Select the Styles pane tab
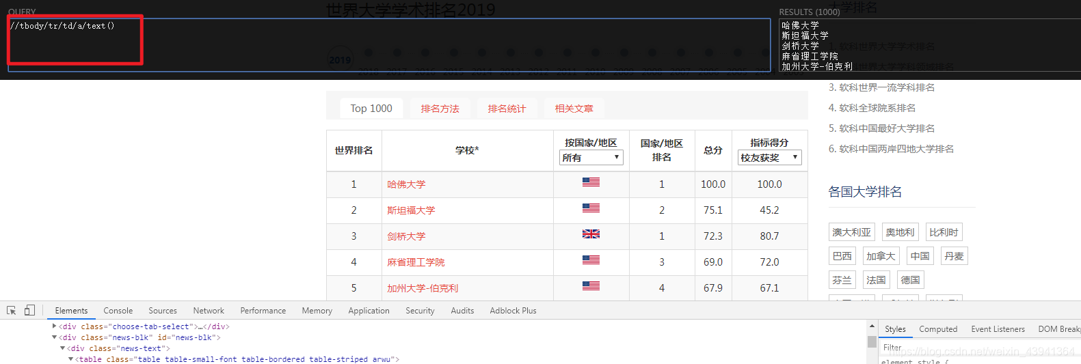The image size is (1081, 364). (x=895, y=329)
